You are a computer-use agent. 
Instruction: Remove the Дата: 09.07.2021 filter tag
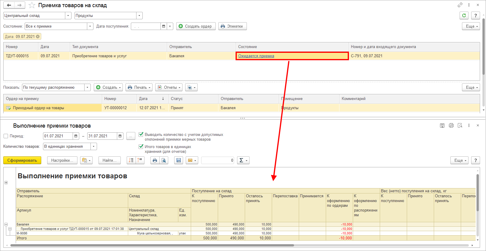tap(38, 36)
